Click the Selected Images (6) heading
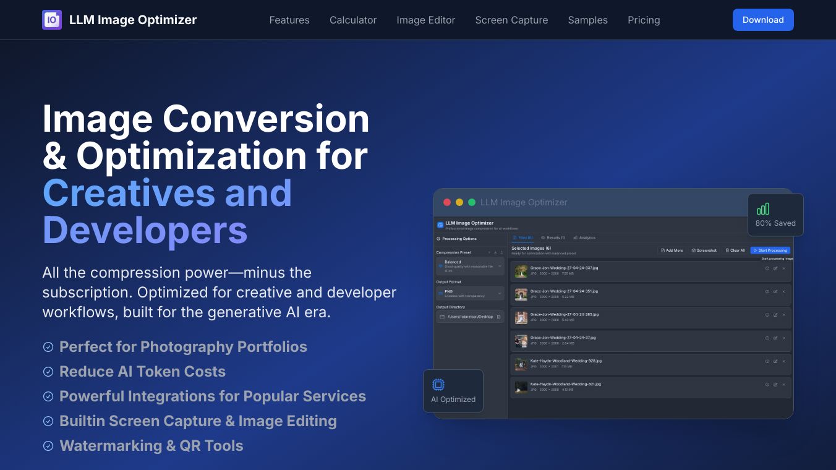This screenshot has height=470, width=836. click(531, 248)
